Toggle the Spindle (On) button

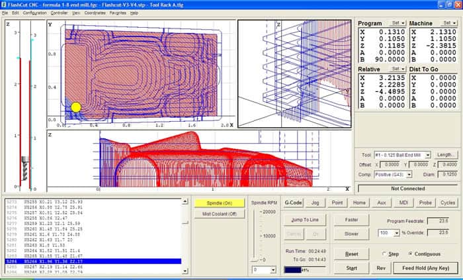(220, 203)
